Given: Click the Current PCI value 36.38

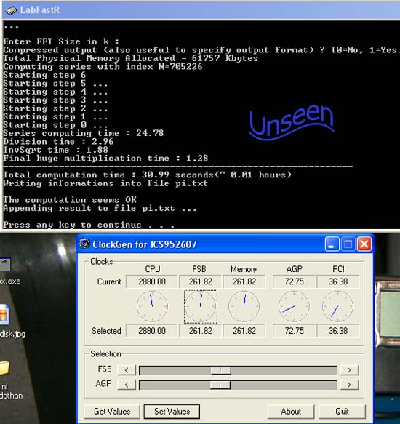Looking at the screenshot, I should point(338,281).
